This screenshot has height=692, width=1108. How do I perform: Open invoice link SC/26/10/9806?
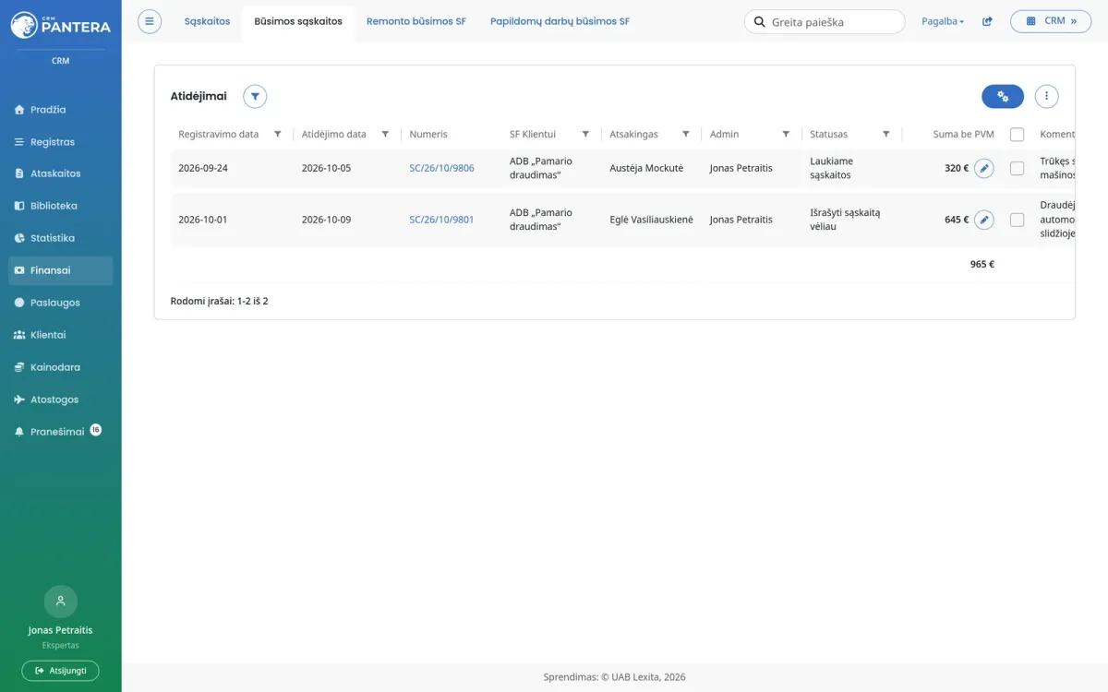pyautogui.click(x=441, y=169)
